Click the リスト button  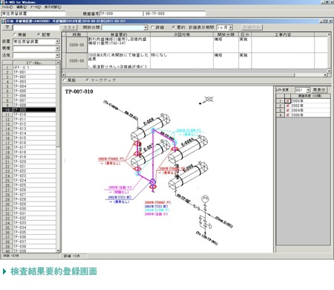70,28
